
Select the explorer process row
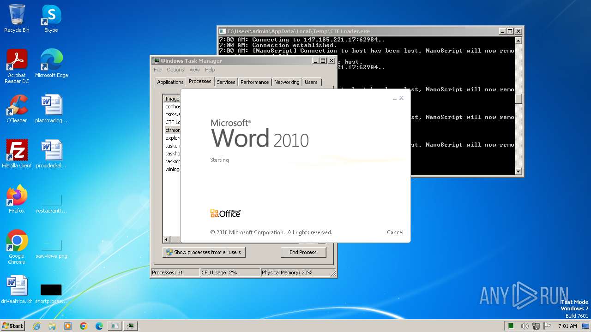[x=172, y=138]
